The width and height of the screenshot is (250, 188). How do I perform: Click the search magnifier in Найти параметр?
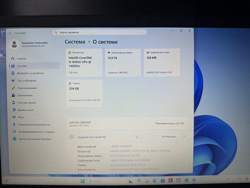tap(56, 32)
